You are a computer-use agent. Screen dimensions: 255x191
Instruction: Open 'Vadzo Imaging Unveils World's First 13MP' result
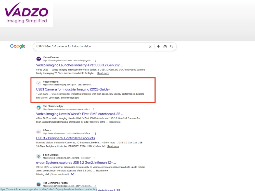click(x=80, y=114)
